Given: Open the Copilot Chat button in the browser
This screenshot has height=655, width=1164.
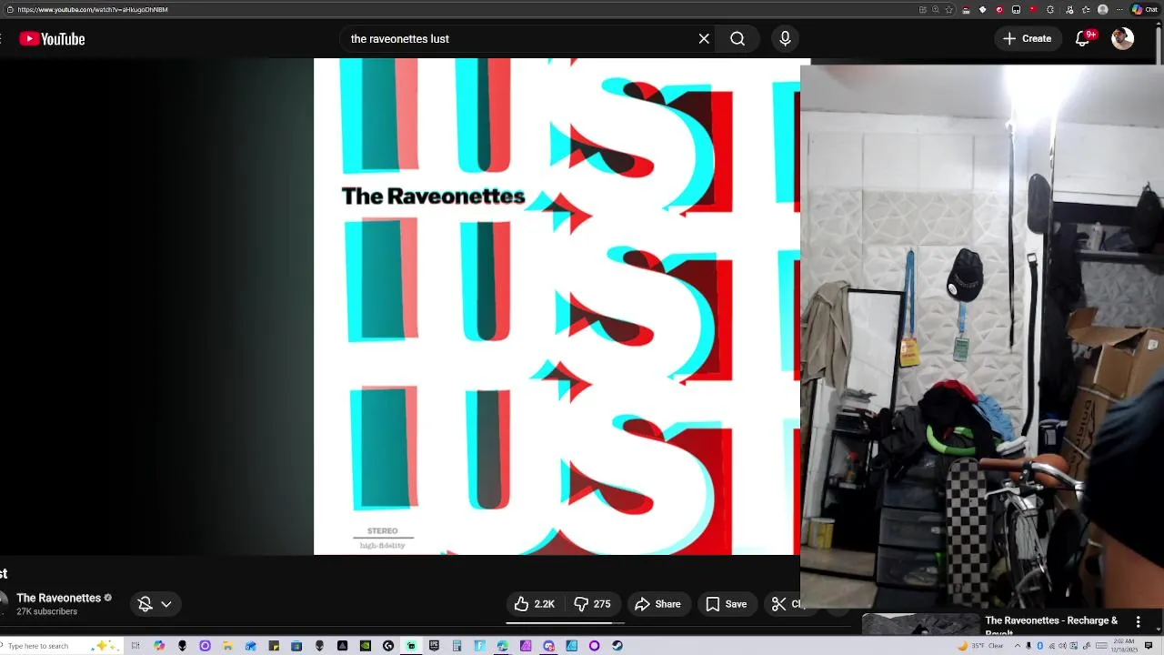Looking at the screenshot, I should pyautogui.click(x=1145, y=9).
